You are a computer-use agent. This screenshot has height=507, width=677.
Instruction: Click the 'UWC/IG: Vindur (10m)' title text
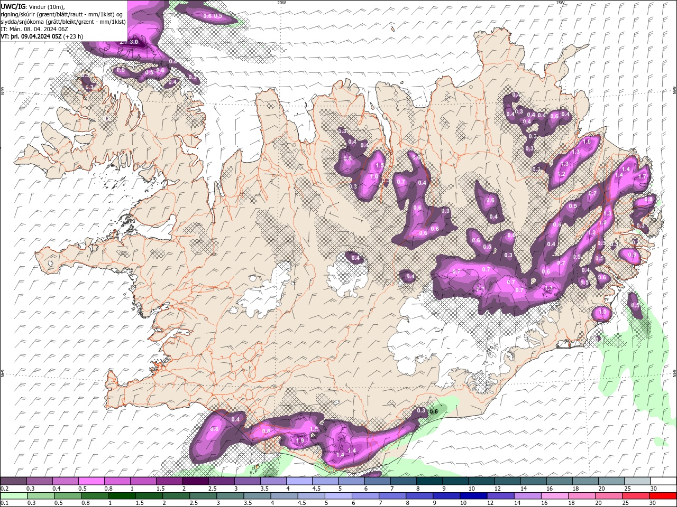[x=32, y=6]
